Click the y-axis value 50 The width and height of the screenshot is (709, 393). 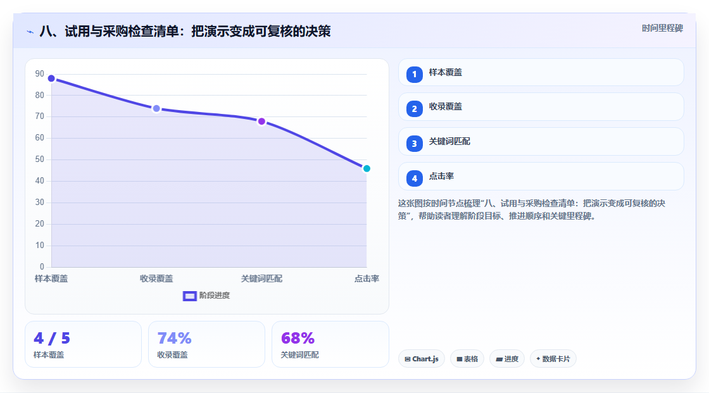click(x=40, y=159)
